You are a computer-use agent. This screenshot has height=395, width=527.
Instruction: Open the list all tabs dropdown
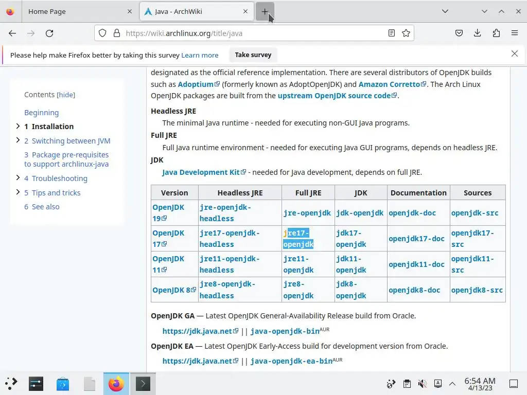[x=445, y=11]
